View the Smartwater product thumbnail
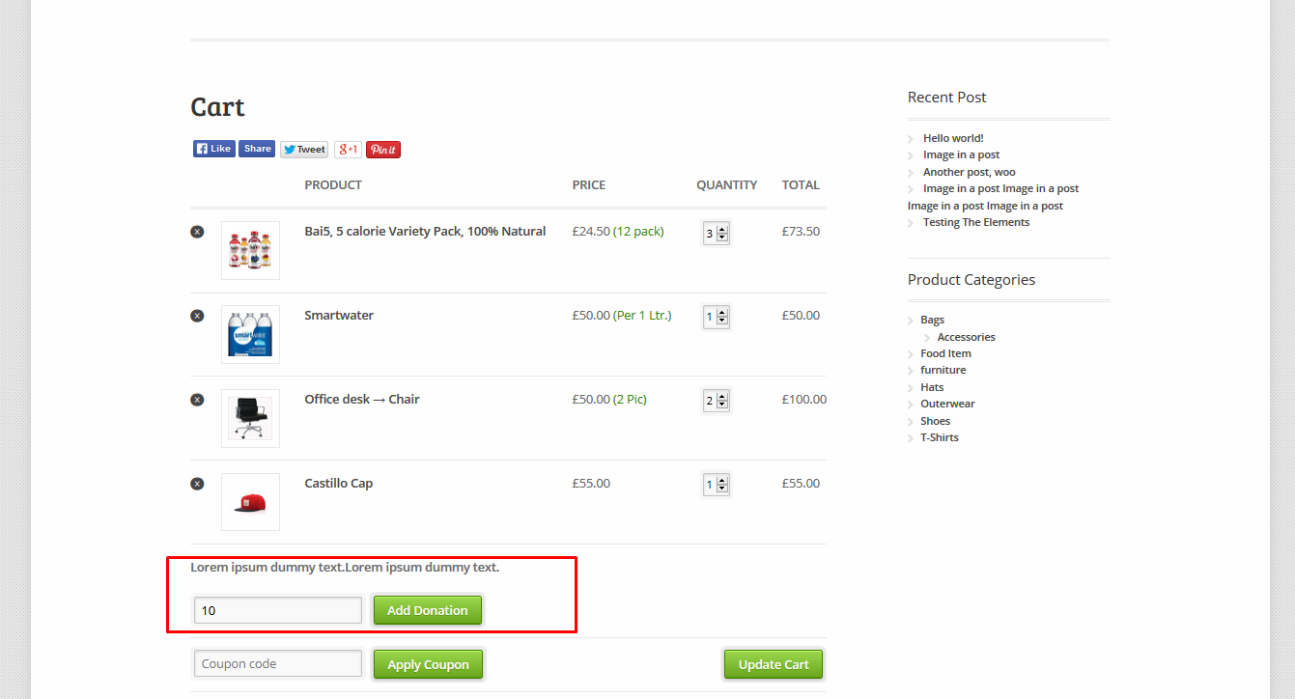Viewport: 1295px width, 699px height. click(250, 334)
